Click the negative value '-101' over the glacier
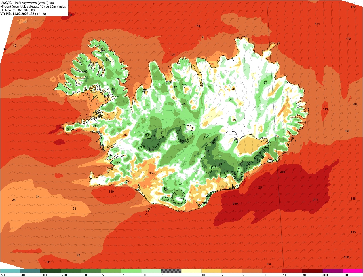The image size is (363, 277). 219,164
